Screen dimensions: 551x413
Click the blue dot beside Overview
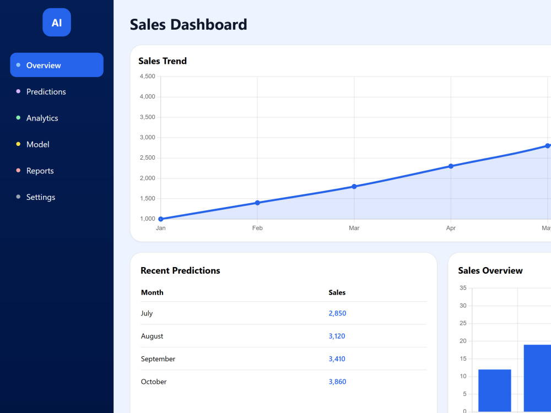coord(18,65)
